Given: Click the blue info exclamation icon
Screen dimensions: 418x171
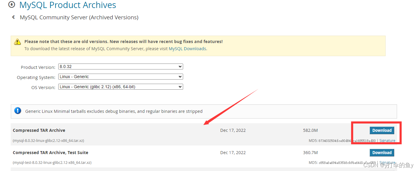Looking at the screenshot, I should (x=18, y=111).
